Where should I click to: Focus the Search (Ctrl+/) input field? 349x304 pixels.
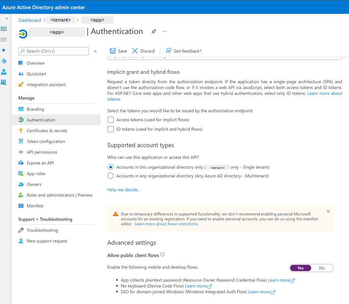click(54, 51)
